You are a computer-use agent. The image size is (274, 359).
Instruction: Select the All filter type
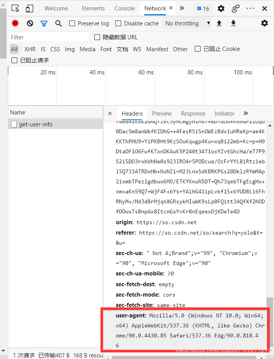coord(14,49)
